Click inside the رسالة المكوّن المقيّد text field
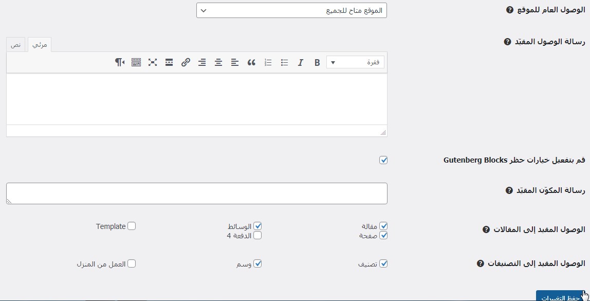The image size is (590, 301). (x=197, y=193)
